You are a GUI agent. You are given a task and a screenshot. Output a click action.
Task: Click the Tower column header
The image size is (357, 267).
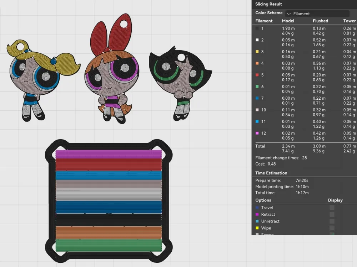pos(350,21)
